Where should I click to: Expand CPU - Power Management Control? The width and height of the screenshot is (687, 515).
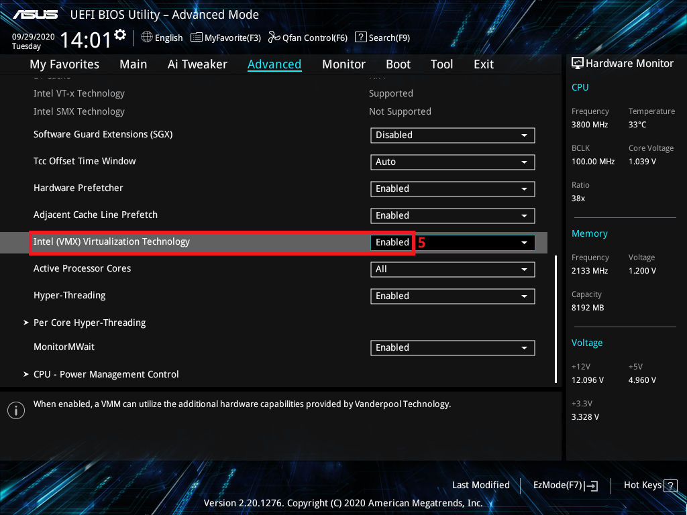pos(106,374)
